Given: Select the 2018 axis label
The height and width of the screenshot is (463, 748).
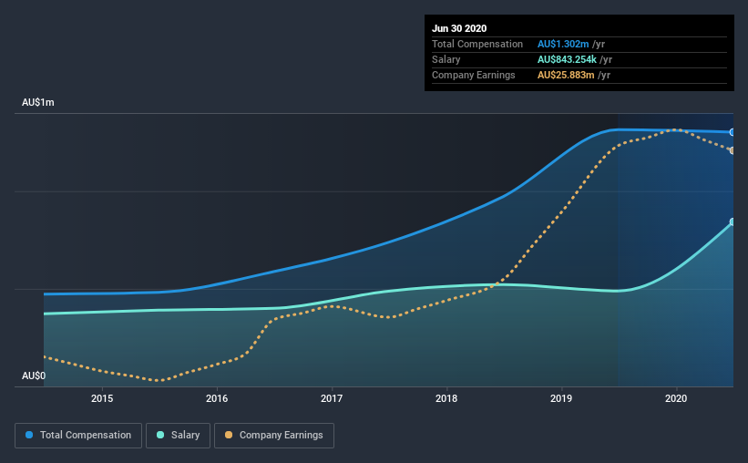Looking at the screenshot, I should (446, 398).
